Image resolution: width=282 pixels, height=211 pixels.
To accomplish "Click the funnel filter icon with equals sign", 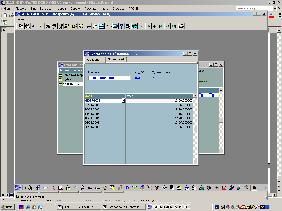I will click(42, 26).
